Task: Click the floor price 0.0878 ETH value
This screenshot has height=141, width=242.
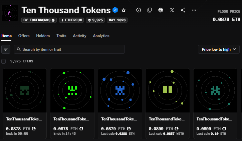Action: 226,19
